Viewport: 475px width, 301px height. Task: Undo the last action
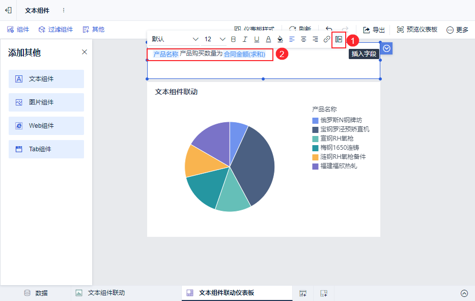329,29
